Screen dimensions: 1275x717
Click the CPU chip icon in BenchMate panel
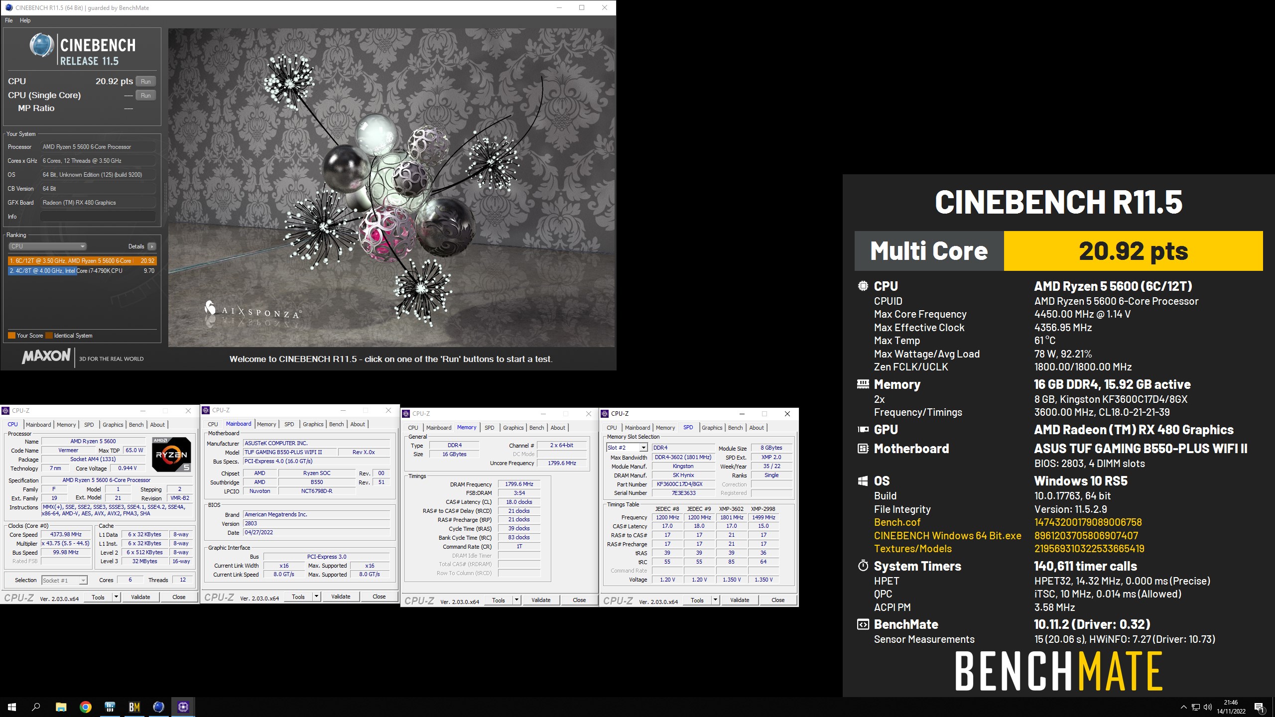click(863, 286)
